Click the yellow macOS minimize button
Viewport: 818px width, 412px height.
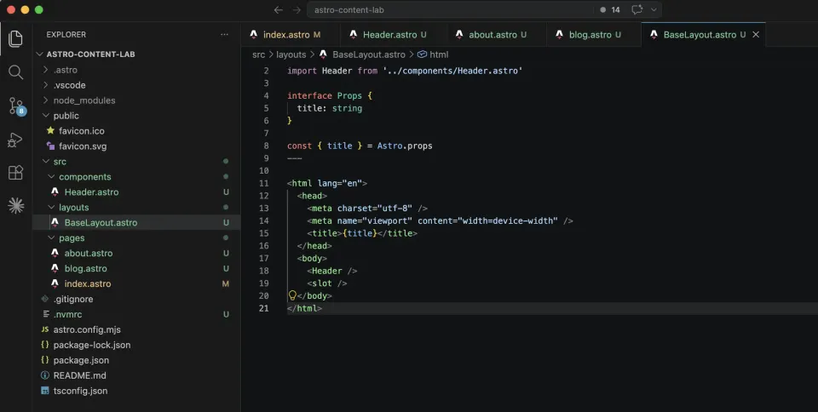click(x=25, y=10)
